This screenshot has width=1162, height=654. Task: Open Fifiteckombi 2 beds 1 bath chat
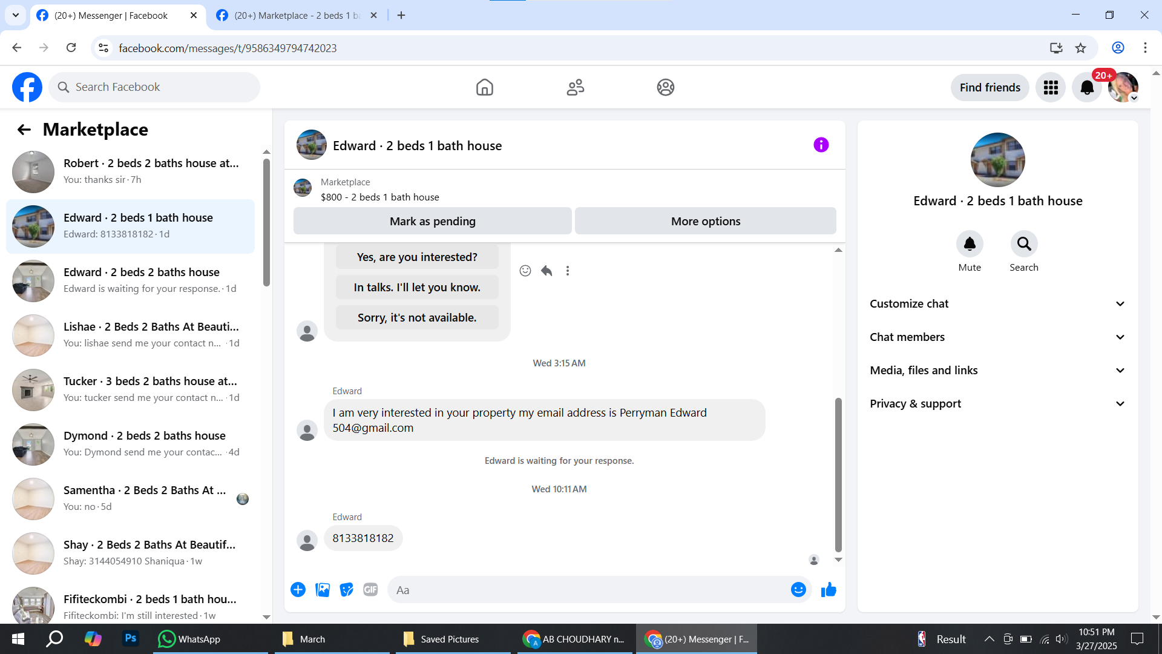click(x=130, y=606)
